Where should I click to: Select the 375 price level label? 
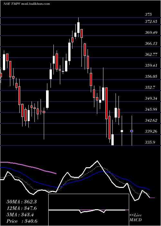148,15
